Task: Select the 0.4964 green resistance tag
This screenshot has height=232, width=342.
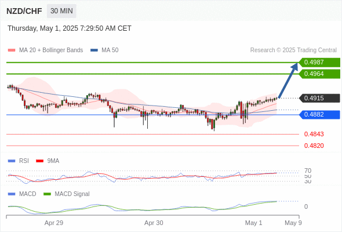Action: click(x=319, y=74)
